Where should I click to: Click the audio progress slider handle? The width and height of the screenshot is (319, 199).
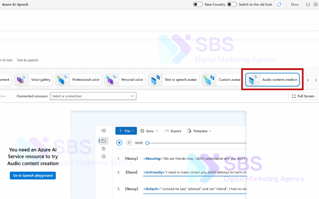[147, 143]
